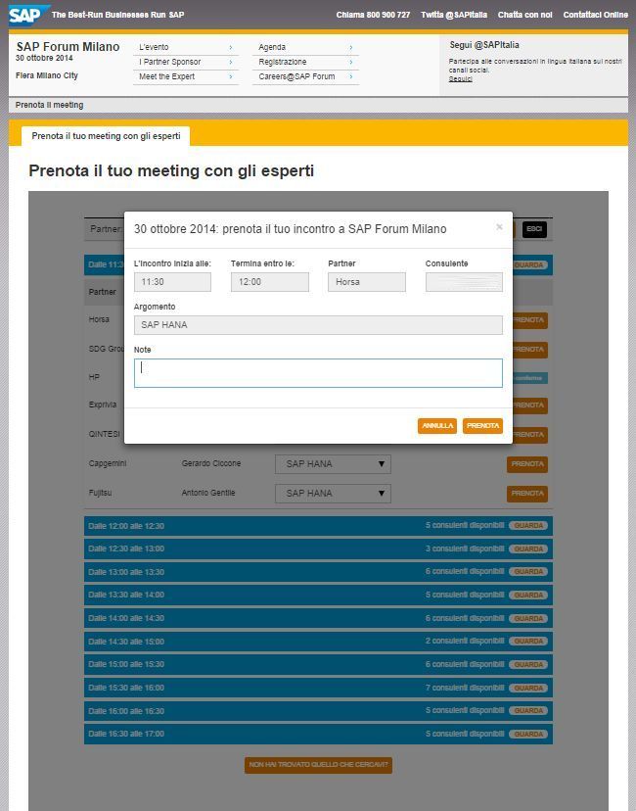Click arrow next to Agenda
The image size is (636, 811).
351,48
